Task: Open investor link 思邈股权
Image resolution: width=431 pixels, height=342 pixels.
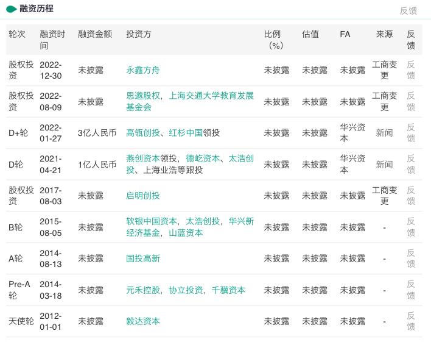Action: tap(143, 96)
